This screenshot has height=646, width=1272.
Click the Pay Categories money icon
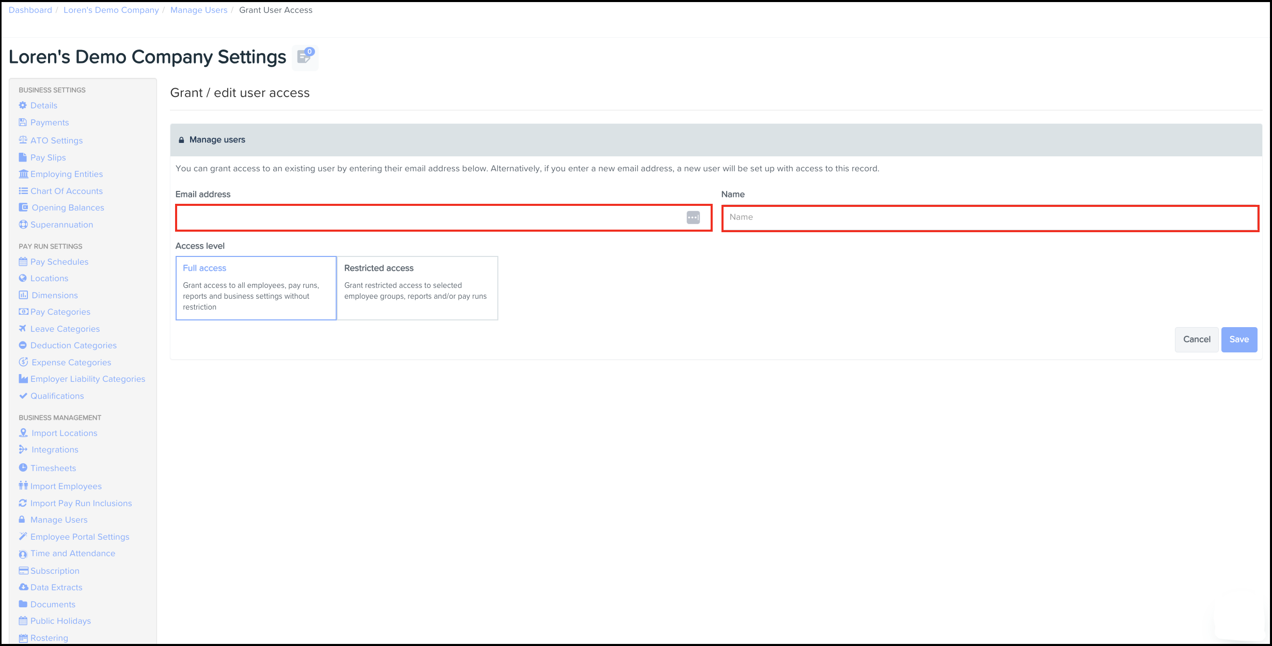pyautogui.click(x=23, y=312)
